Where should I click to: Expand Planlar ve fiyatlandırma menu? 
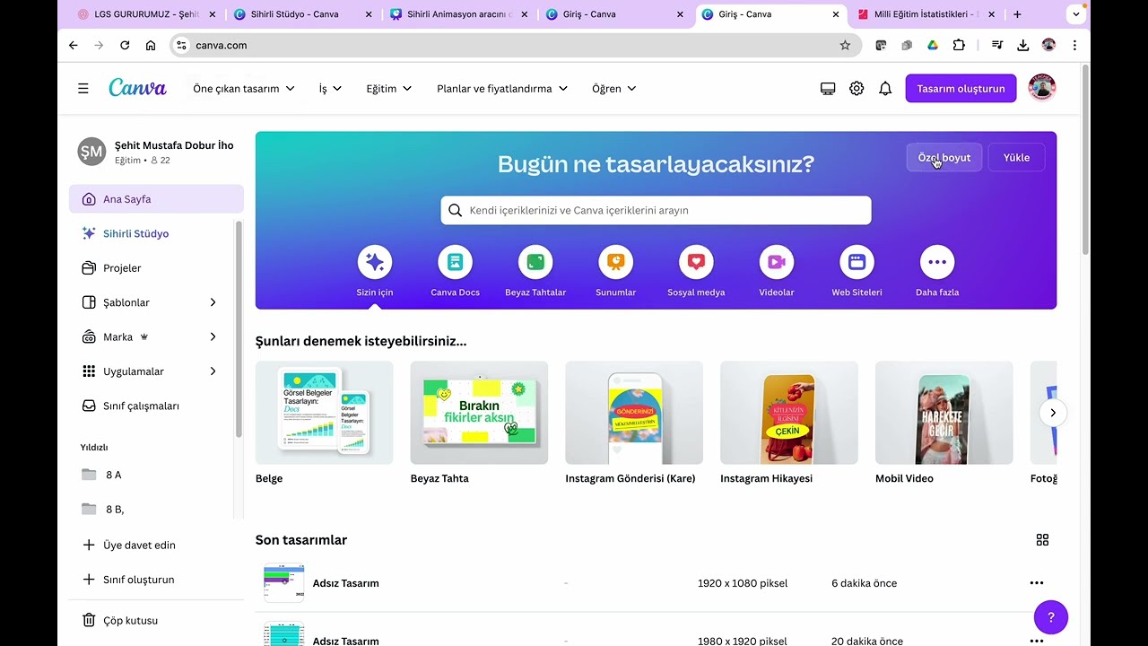point(502,89)
